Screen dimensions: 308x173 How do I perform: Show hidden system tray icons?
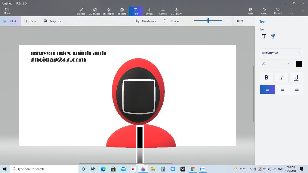(x=250, y=169)
